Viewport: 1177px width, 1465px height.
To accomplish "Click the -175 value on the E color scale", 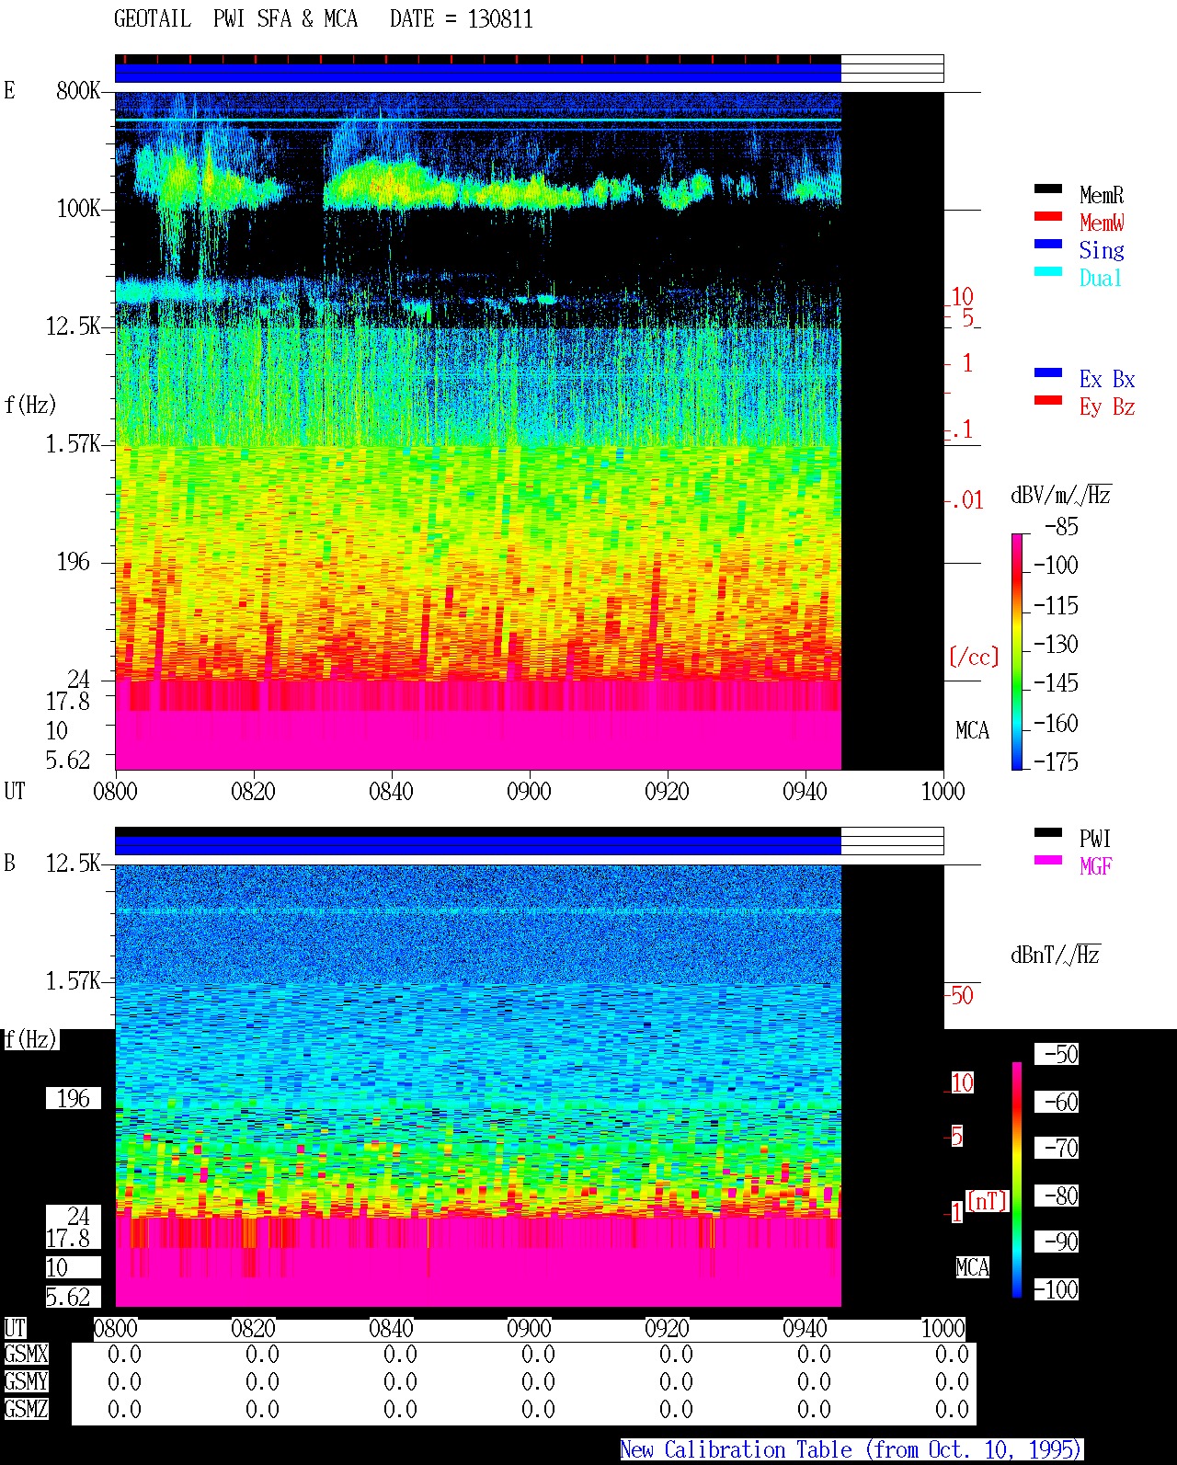I will [x=1056, y=761].
